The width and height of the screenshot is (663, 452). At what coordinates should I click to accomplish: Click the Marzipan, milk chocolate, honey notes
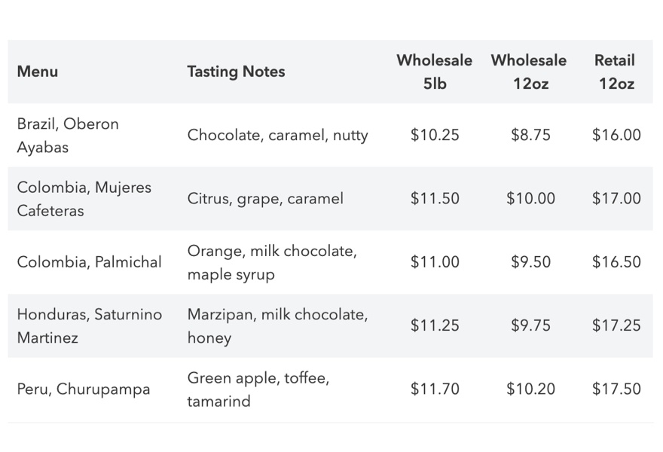click(277, 325)
